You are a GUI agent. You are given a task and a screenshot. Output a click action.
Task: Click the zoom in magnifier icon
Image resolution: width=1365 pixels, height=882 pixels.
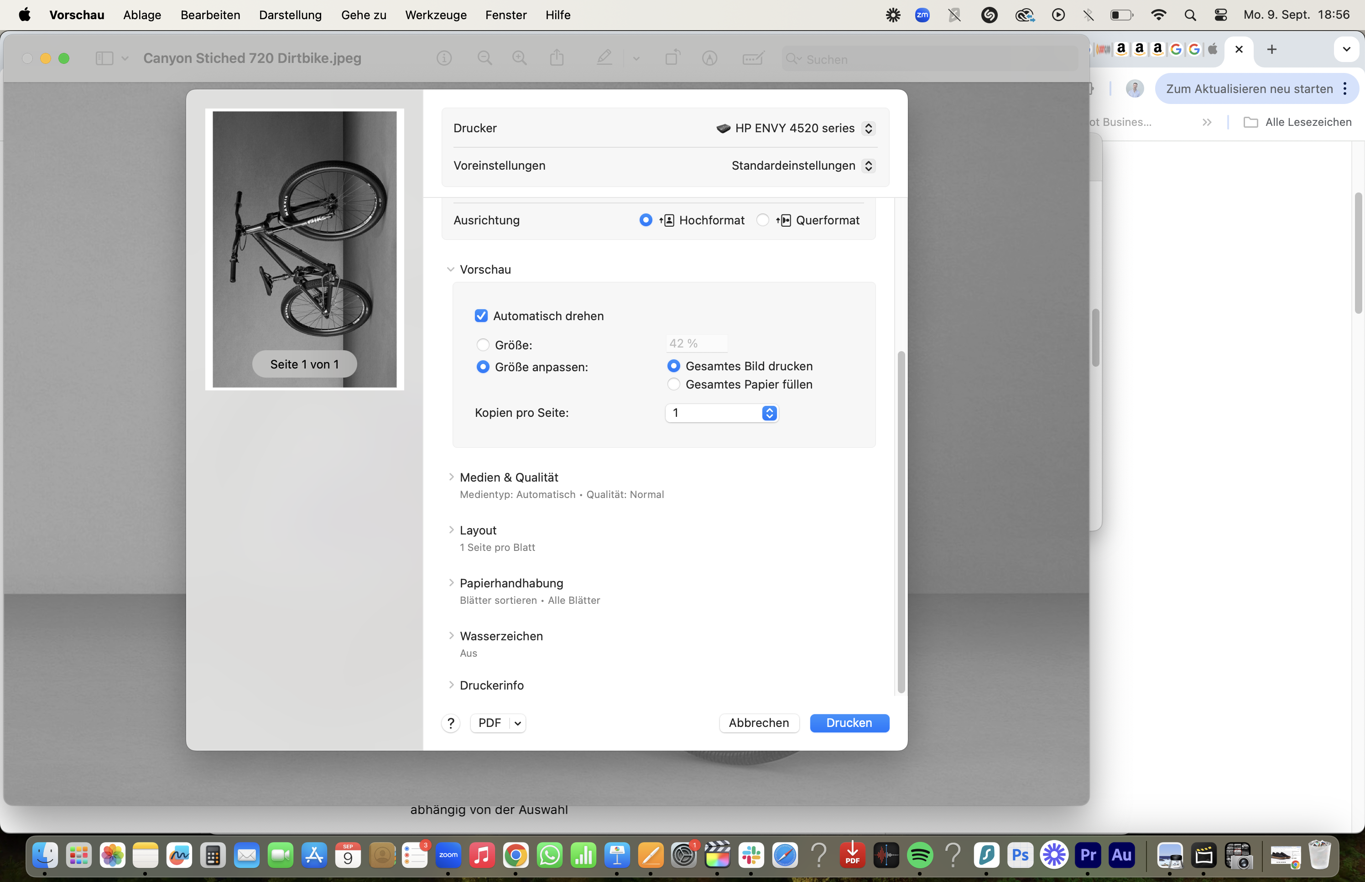tap(520, 58)
